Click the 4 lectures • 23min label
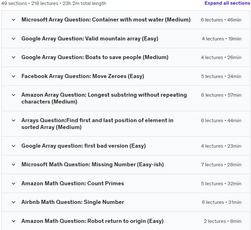Image resolution: width=251 pixels, height=230 pixels. 221,146
